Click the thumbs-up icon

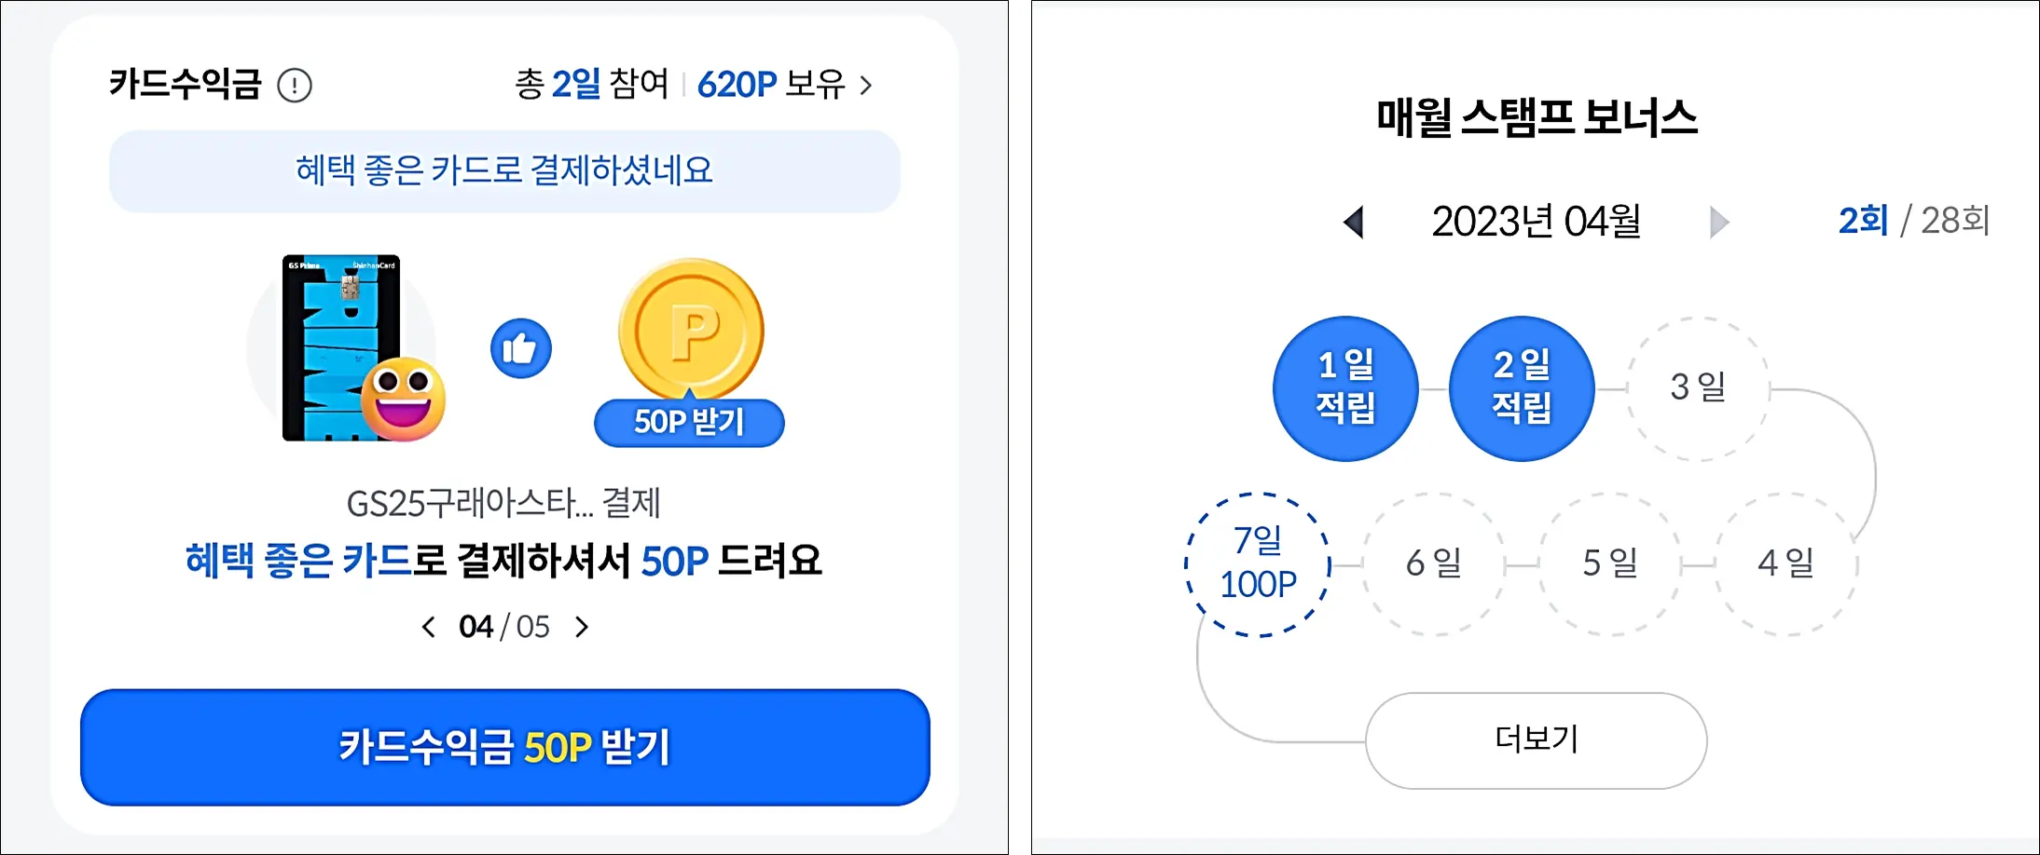[x=520, y=347]
